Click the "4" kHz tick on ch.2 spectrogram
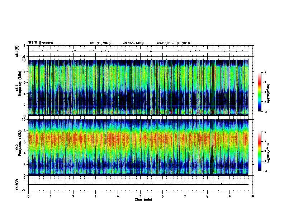Image resolution: width=284 pixels, height=220 pixels. point(25,153)
